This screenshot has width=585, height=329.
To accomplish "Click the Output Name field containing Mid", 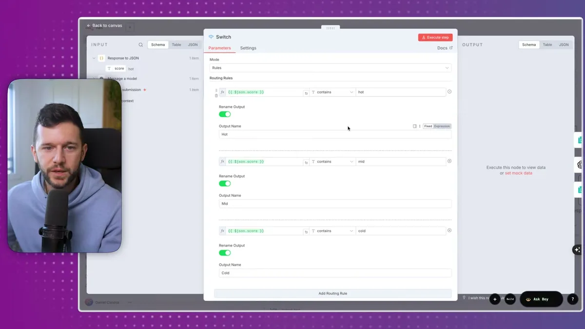I will [335, 204].
